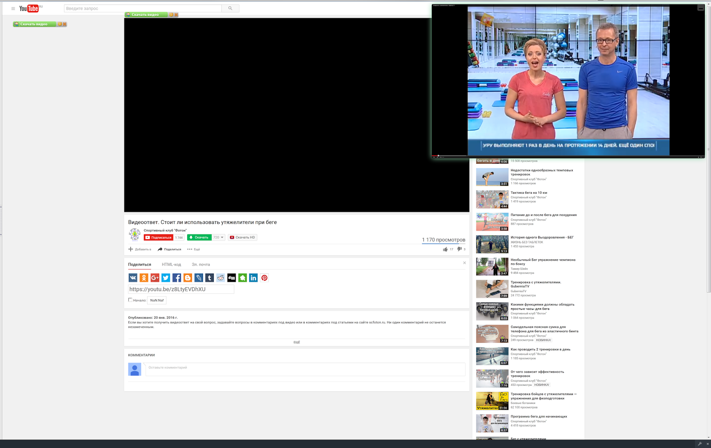Click the main black video player

pyautogui.click(x=296, y=115)
